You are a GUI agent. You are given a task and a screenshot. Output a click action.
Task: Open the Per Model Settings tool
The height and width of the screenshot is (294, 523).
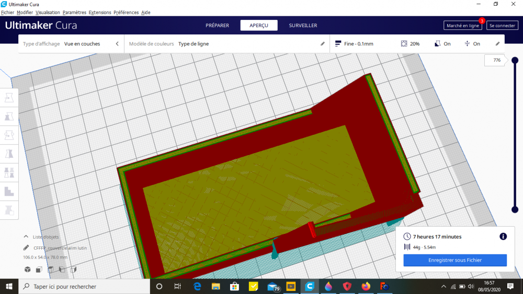click(x=9, y=172)
